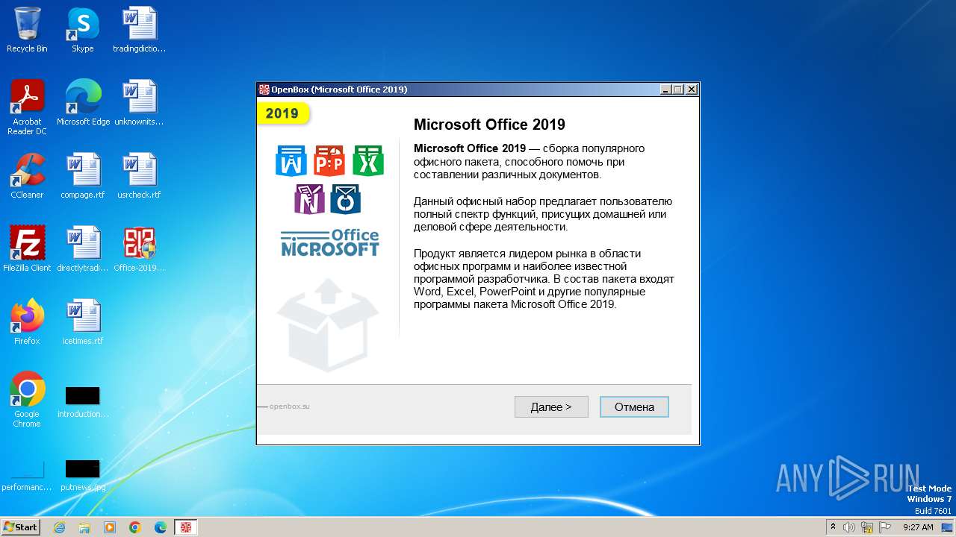Select the Microsoft Edge desktop shortcut

click(x=83, y=103)
